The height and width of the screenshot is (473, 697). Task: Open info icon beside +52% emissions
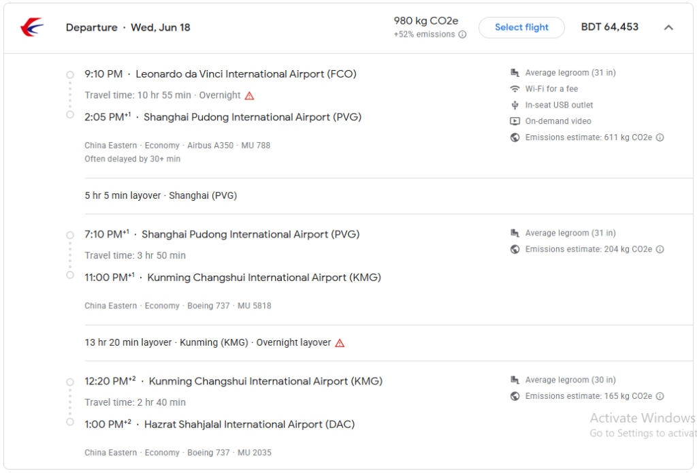tap(462, 35)
